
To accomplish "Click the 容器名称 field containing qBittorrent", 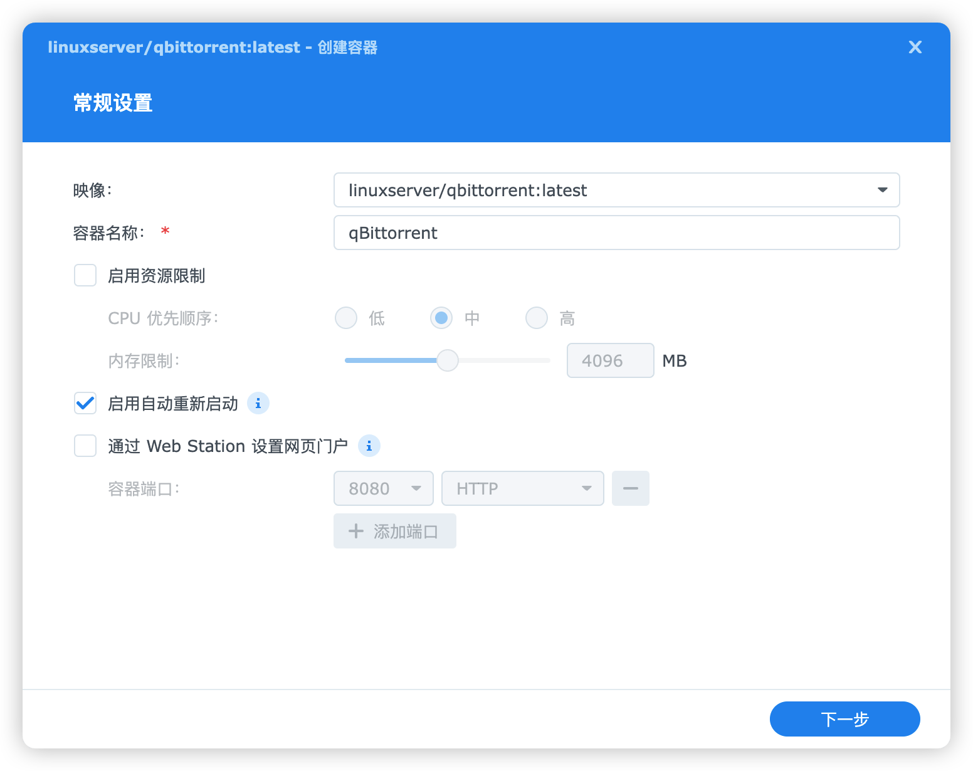I will click(616, 233).
